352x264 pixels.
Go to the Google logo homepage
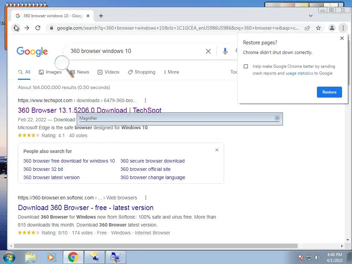[x=32, y=52]
